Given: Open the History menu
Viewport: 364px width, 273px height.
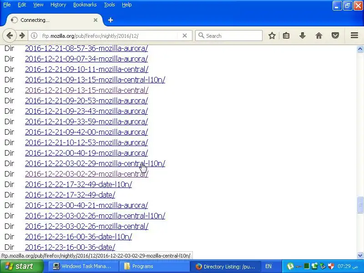Looking at the screenshot, I should coord(58,5).
